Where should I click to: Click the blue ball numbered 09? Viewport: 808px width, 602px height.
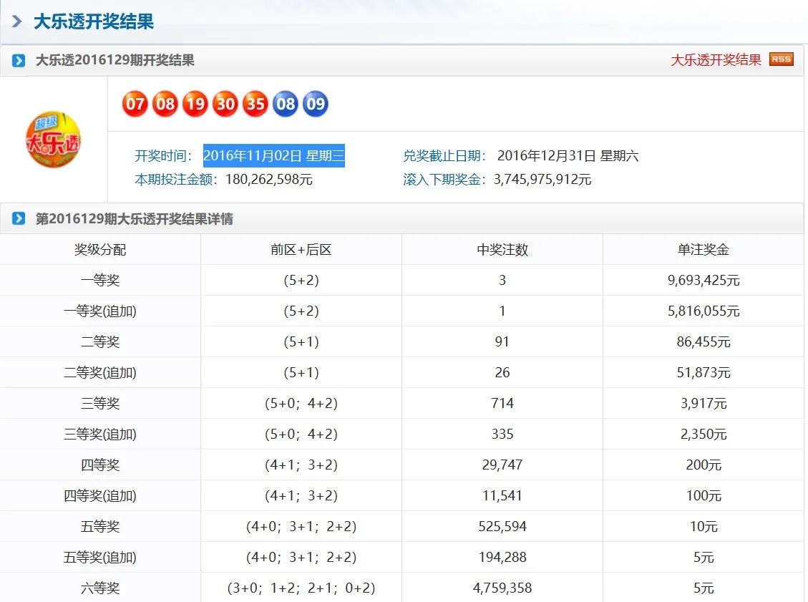point(315,103)
